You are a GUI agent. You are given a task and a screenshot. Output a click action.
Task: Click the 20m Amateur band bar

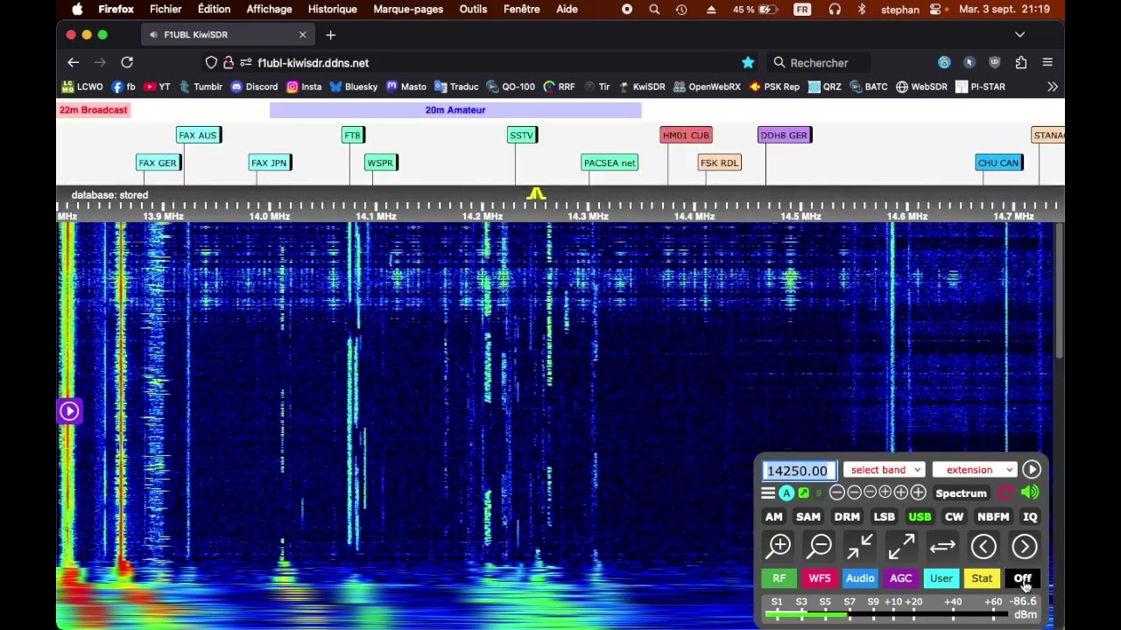455,110
